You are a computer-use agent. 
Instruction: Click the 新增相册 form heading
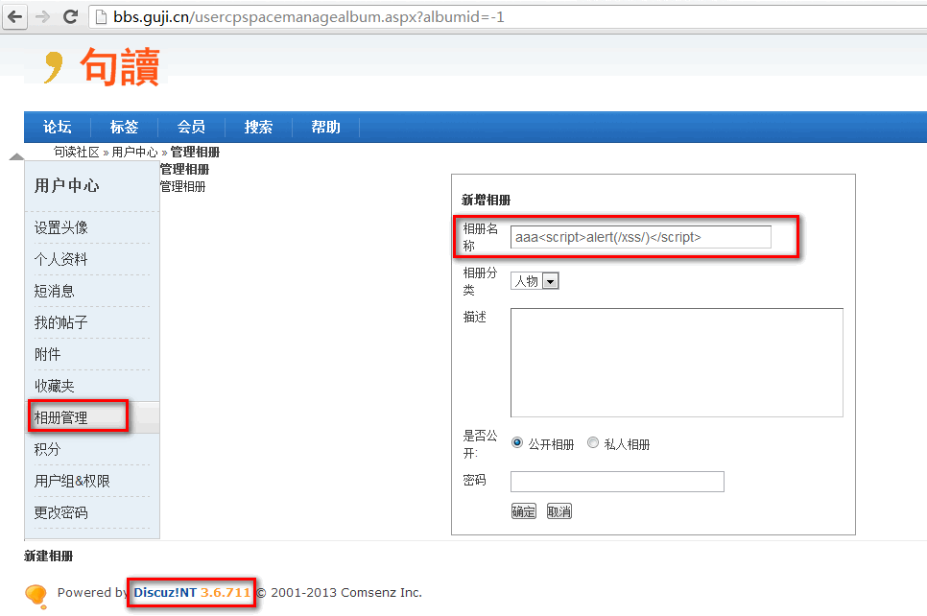(x=486, y=200)
